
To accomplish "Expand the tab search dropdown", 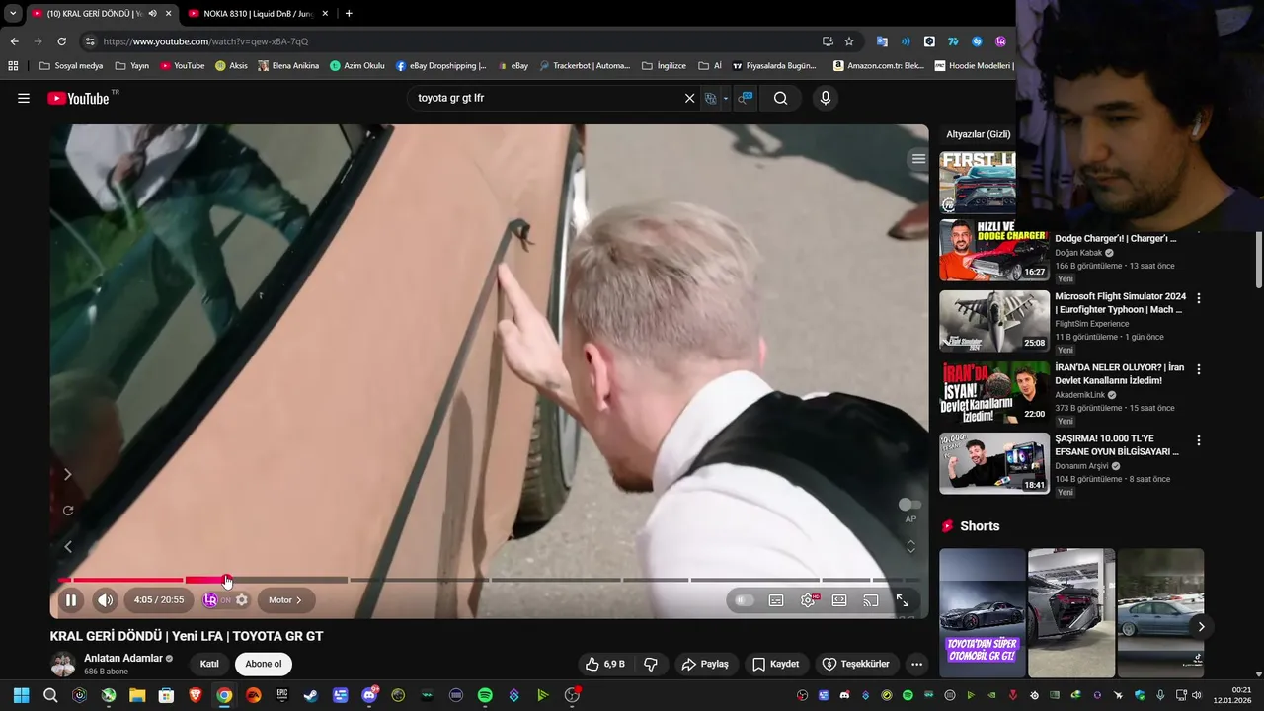I will point(12,13).
